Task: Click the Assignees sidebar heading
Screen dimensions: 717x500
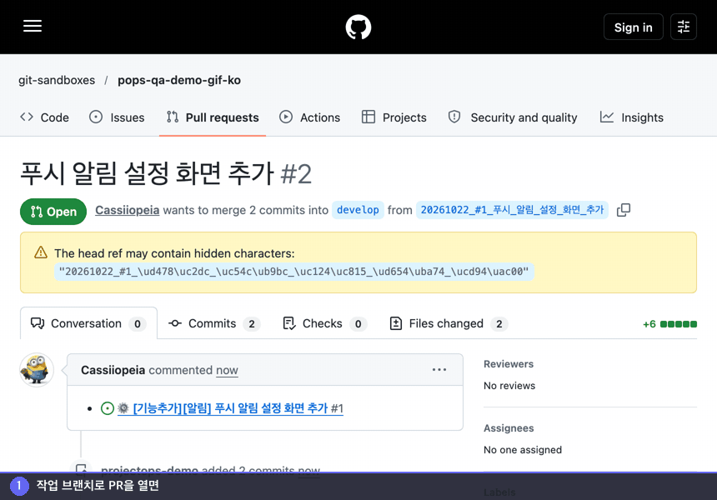Action: tap(509, 427)
